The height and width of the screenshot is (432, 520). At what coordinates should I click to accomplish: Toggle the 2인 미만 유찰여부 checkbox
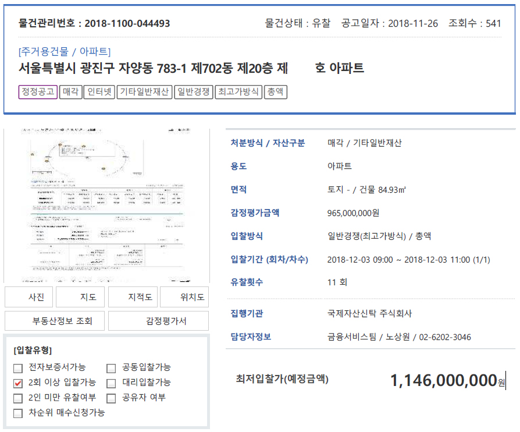click(18, 398)
